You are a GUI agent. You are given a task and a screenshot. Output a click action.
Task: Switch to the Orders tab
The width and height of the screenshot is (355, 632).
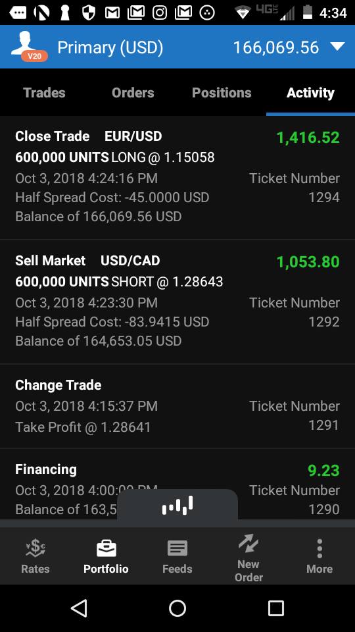(133, 93)
